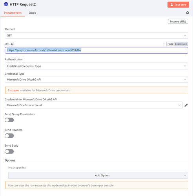Edit credential with the pencil icon
Image resolution: width=193 pixels, height=196 pixels.
[186, 105]
